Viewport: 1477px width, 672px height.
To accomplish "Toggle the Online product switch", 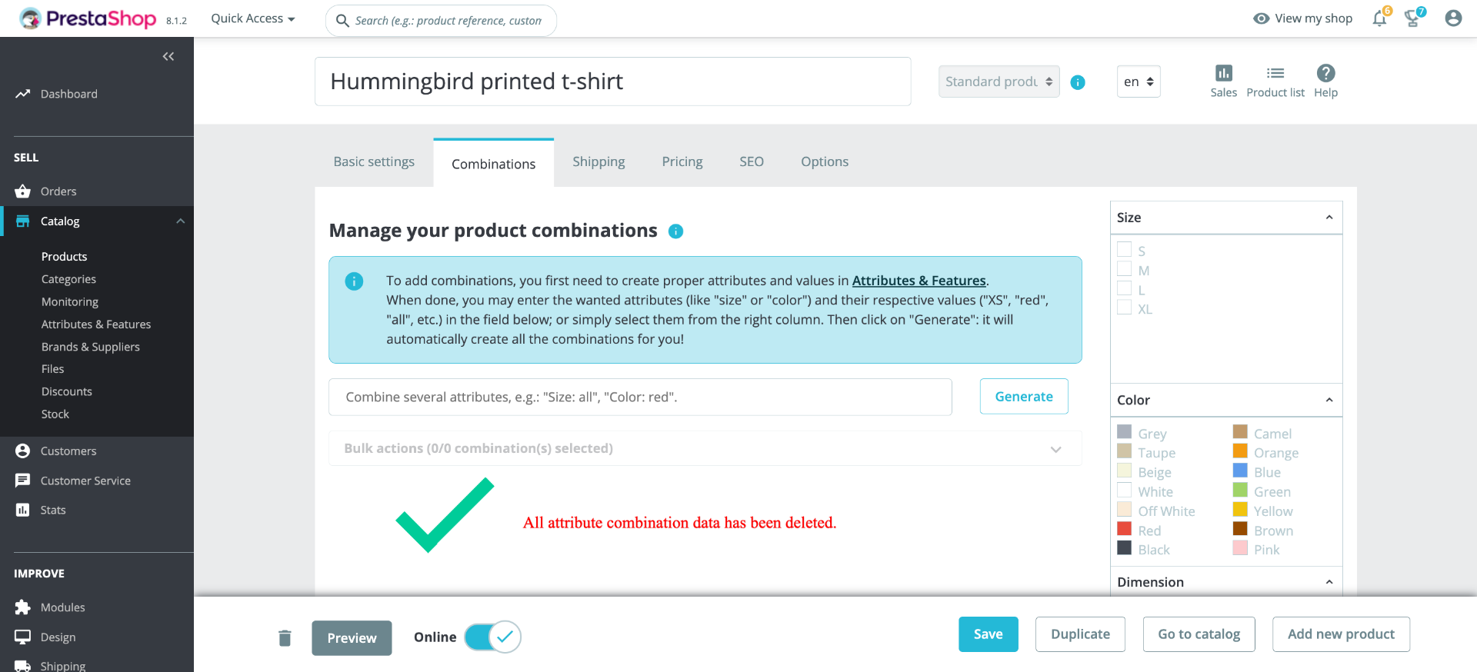I will (x=493, y=637).
